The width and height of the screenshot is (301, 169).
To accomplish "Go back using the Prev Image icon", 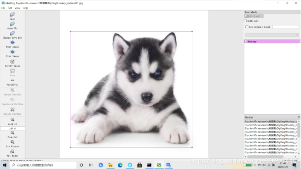I will (x=13, y=52).
